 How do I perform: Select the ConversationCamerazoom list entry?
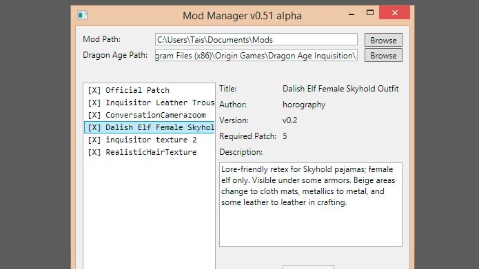pos(150,115)
